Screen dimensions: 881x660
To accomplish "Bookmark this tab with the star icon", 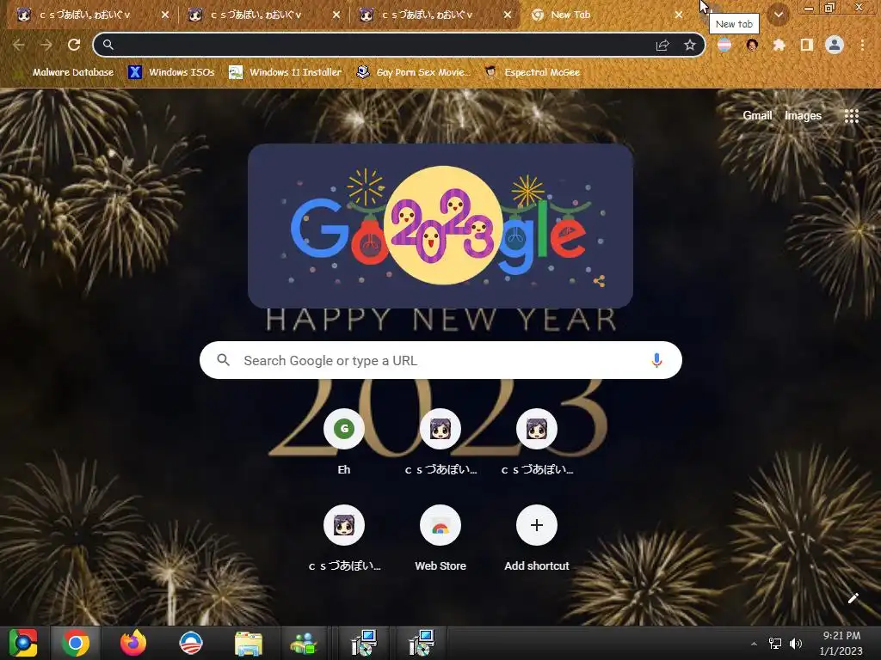I will click(690, 45).
